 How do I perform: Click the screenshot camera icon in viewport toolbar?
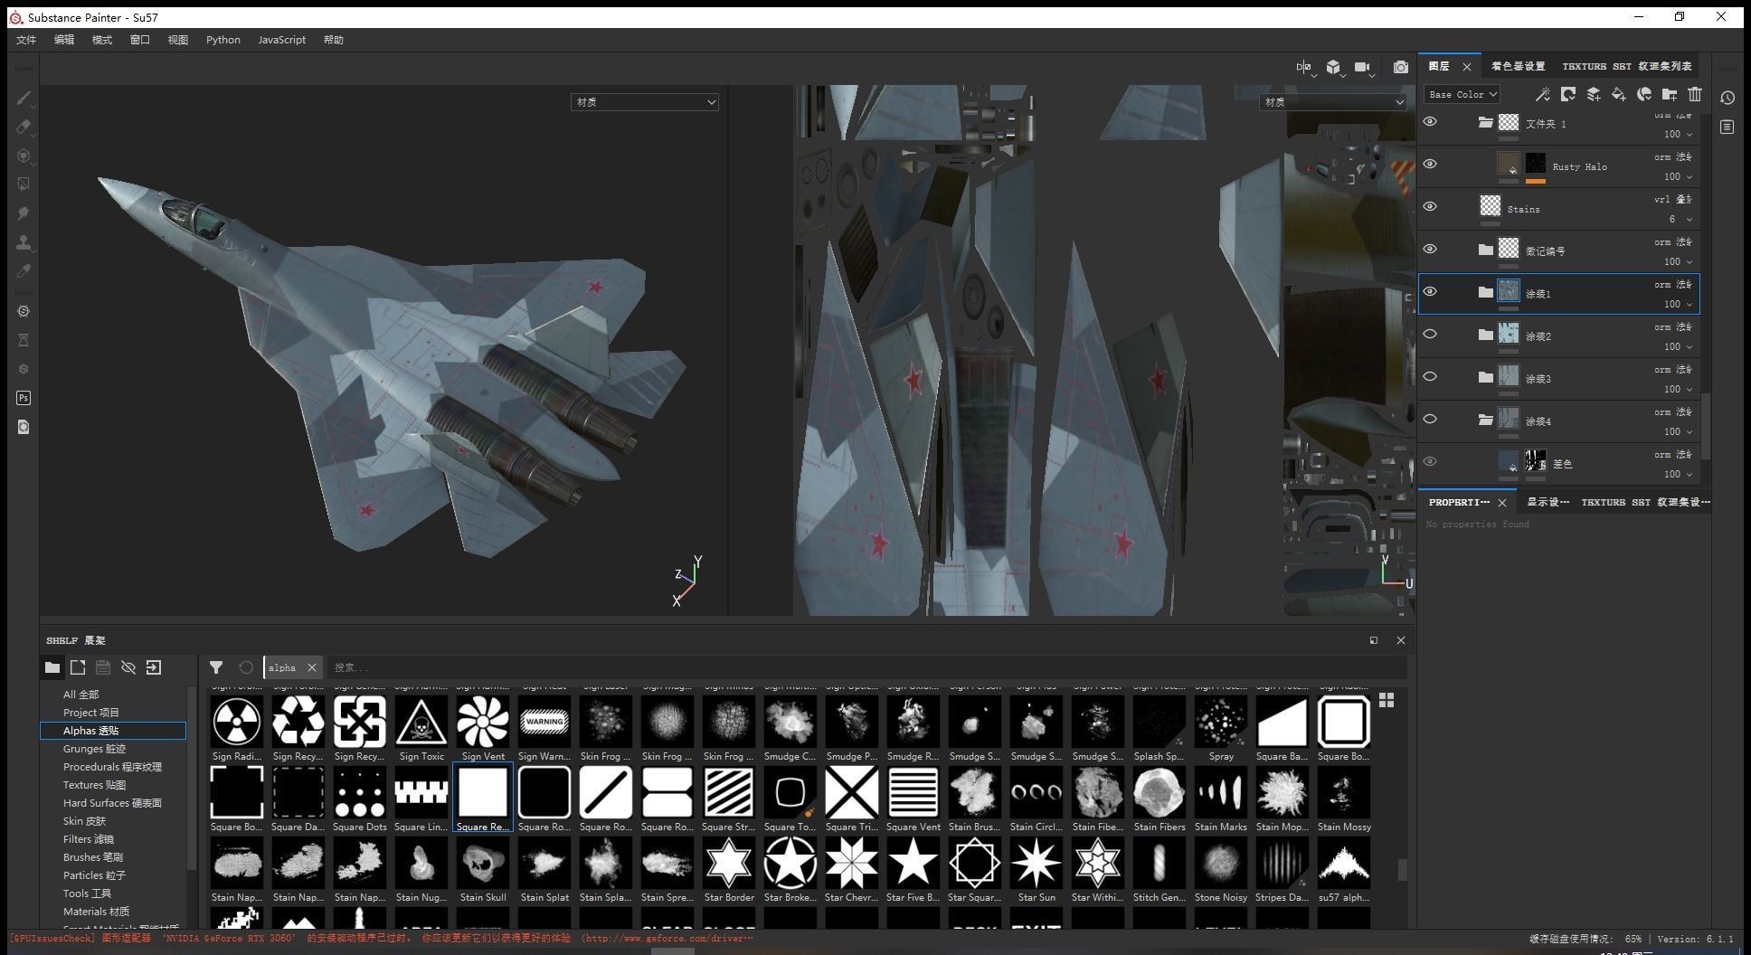[x=1401, y=67]
